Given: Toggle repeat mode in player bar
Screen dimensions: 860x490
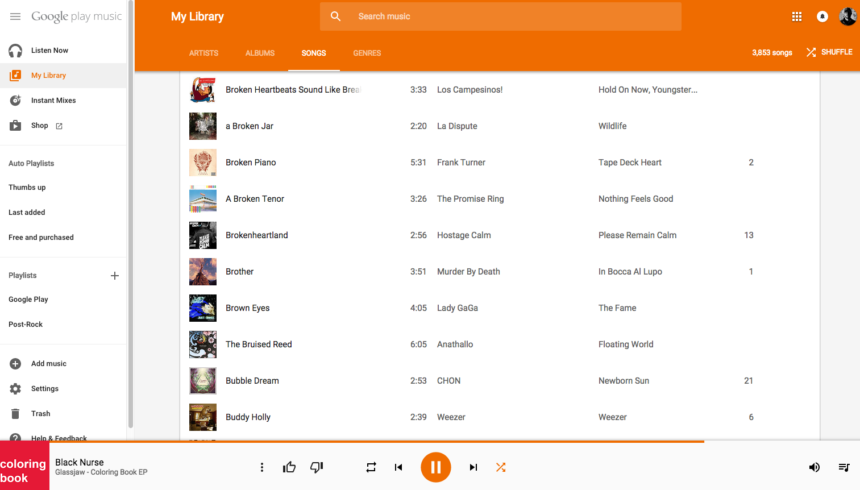Looking at the screenshot, I should (x=371, y=467).
